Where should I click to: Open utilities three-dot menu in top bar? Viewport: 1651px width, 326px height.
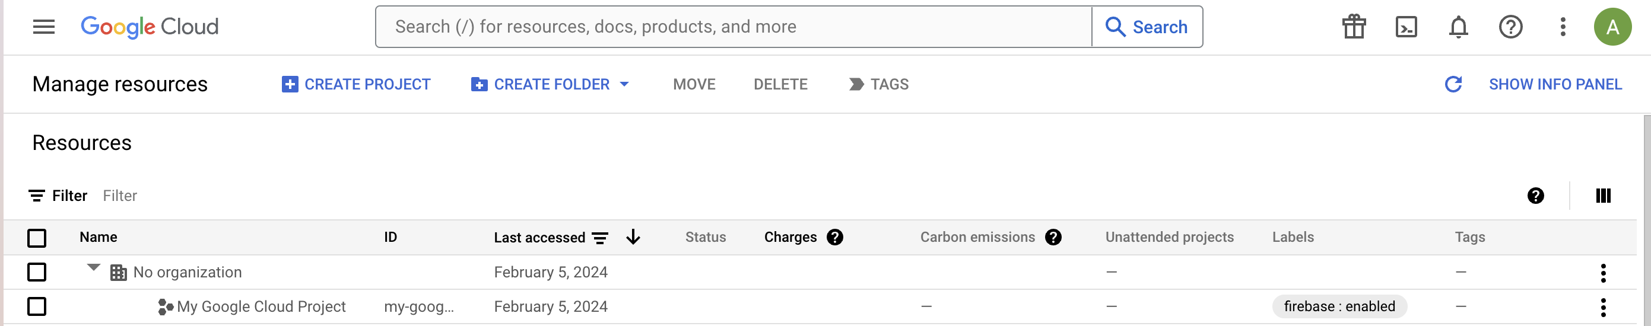pos(1563,27)
